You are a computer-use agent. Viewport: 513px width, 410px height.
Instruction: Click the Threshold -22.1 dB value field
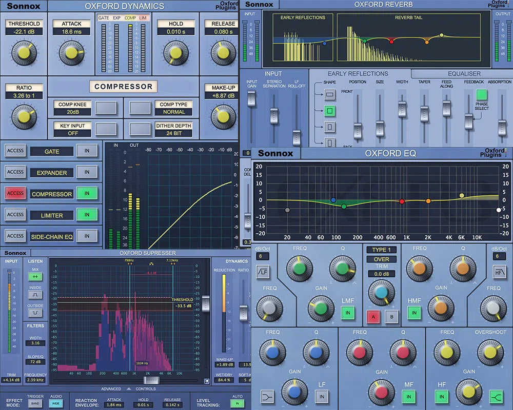(24, 32)
